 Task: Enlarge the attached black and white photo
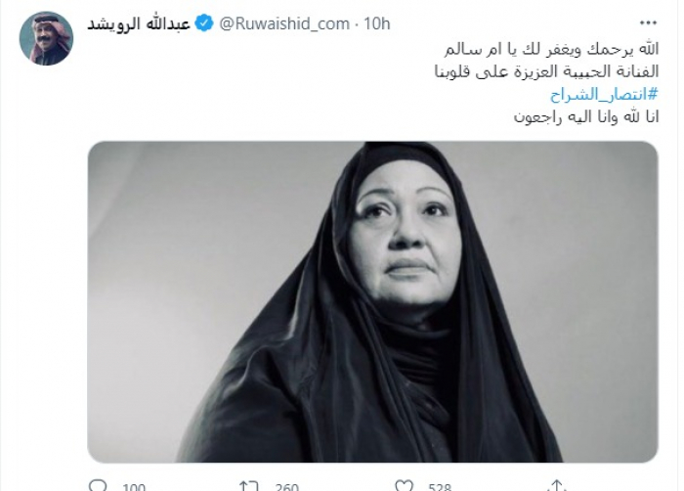click(x=372, y=302)
